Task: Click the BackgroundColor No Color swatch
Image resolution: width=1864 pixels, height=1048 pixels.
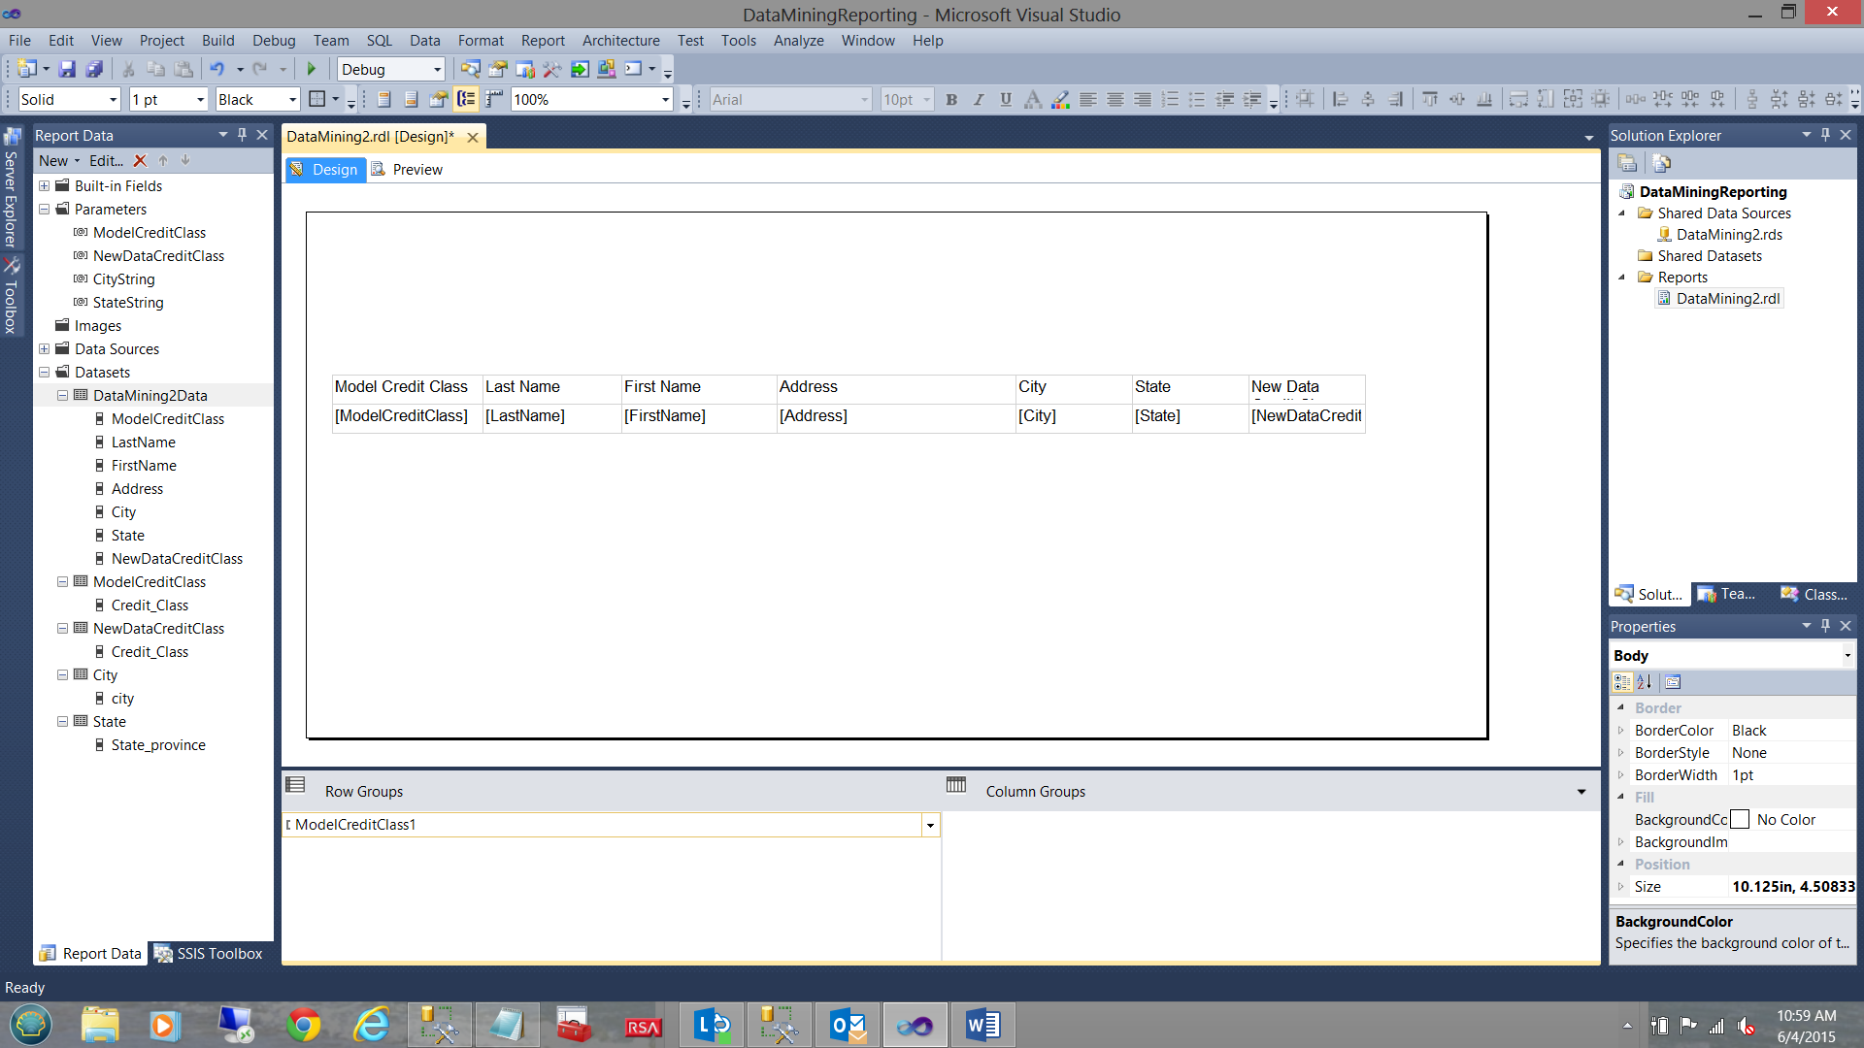Action: click(x=1741, y=820)
